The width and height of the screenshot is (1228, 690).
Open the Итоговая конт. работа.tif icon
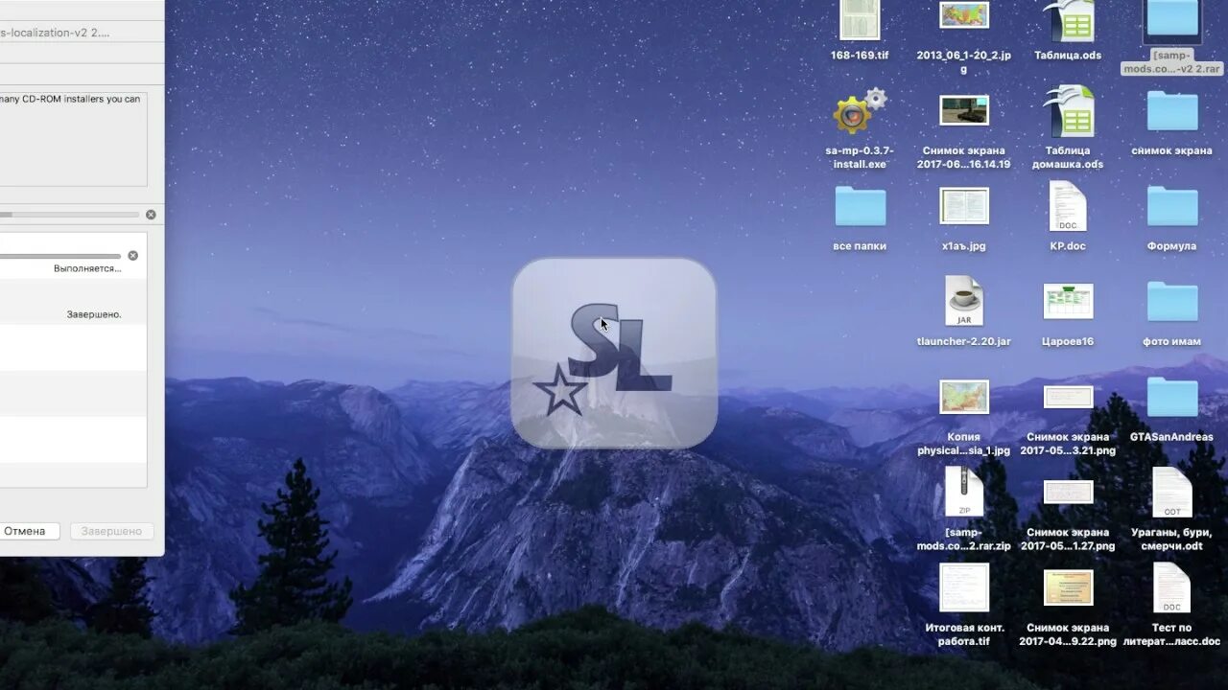[x=964, y=587]
